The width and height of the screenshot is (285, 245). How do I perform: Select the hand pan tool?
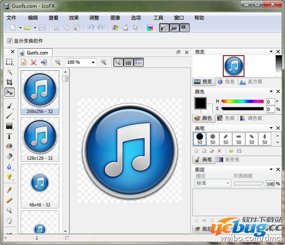9,221
